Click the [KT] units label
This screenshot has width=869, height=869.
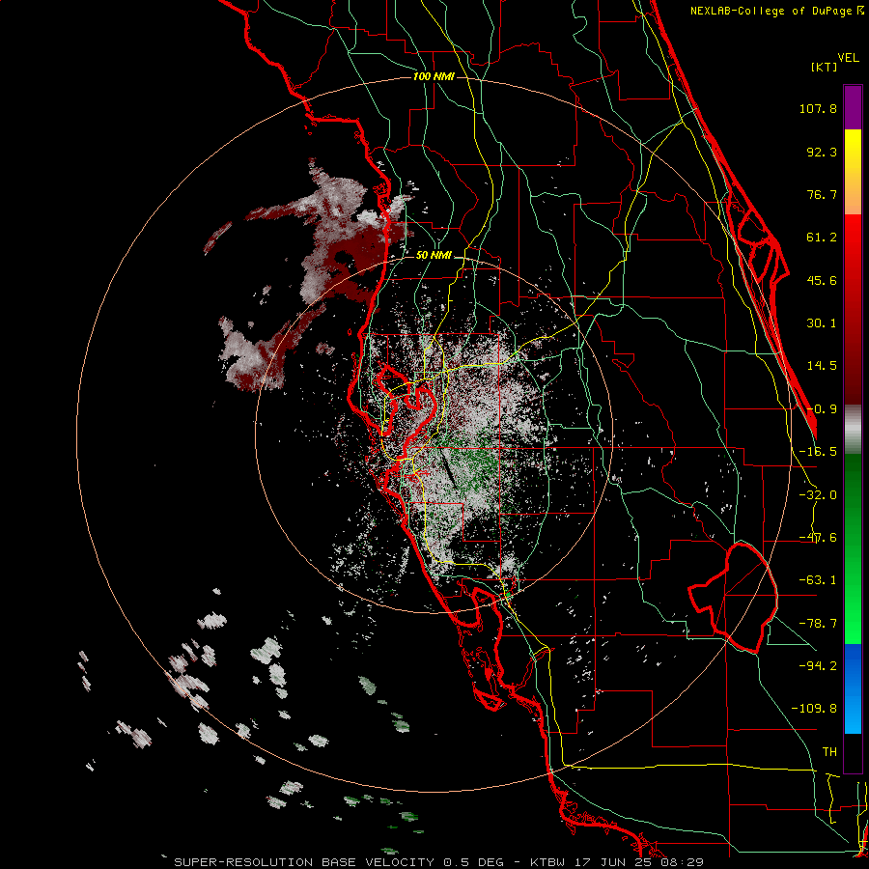(x=824, y=67)
